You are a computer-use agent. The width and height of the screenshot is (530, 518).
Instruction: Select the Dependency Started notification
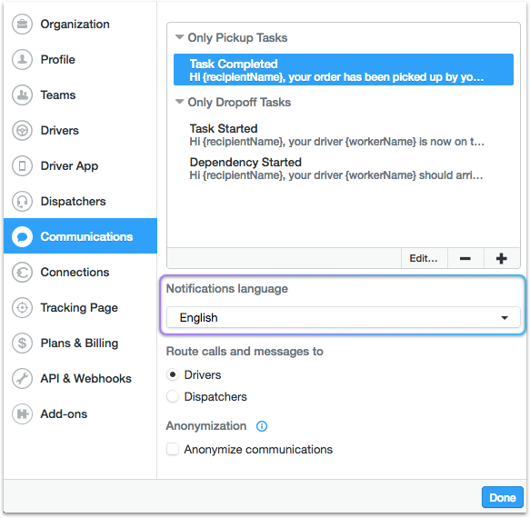point(344,169)
